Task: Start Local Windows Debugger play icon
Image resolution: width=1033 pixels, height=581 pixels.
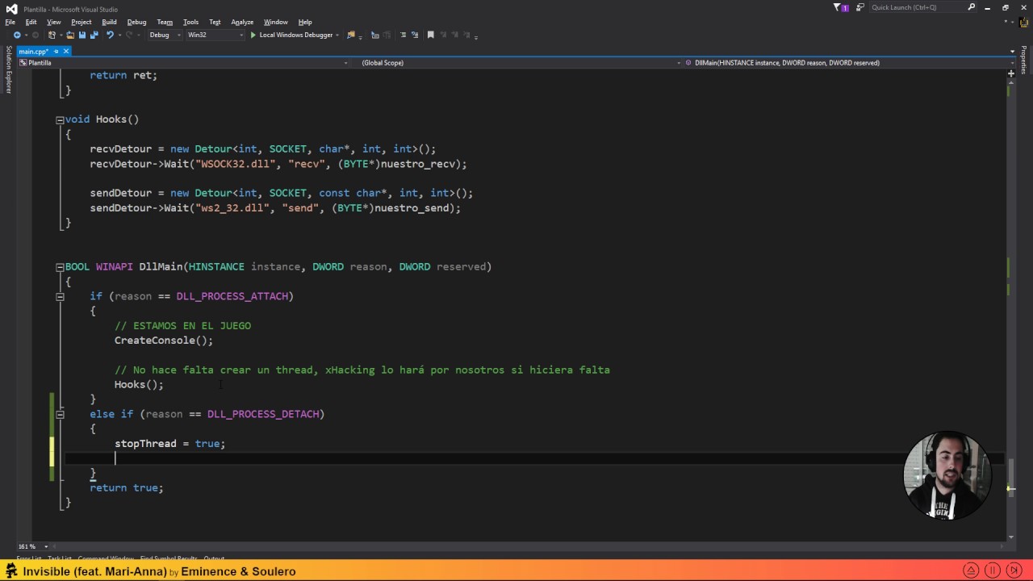Action: (x=253, y=35)
